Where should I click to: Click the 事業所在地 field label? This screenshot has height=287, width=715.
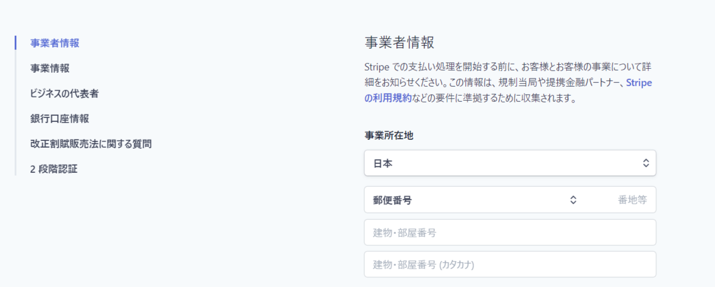tap(389, 135)
